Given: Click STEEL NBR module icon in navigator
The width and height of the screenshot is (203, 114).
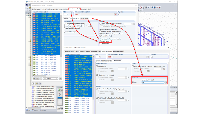Looking at the screenshot, I should (x=33, y=95).
